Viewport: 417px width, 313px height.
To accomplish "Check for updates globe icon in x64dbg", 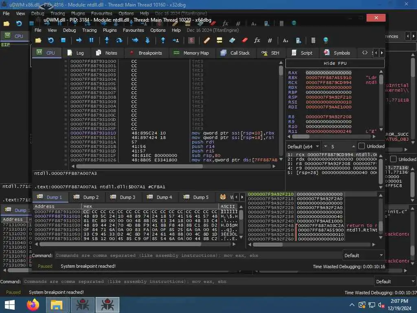I will point(326,40).
